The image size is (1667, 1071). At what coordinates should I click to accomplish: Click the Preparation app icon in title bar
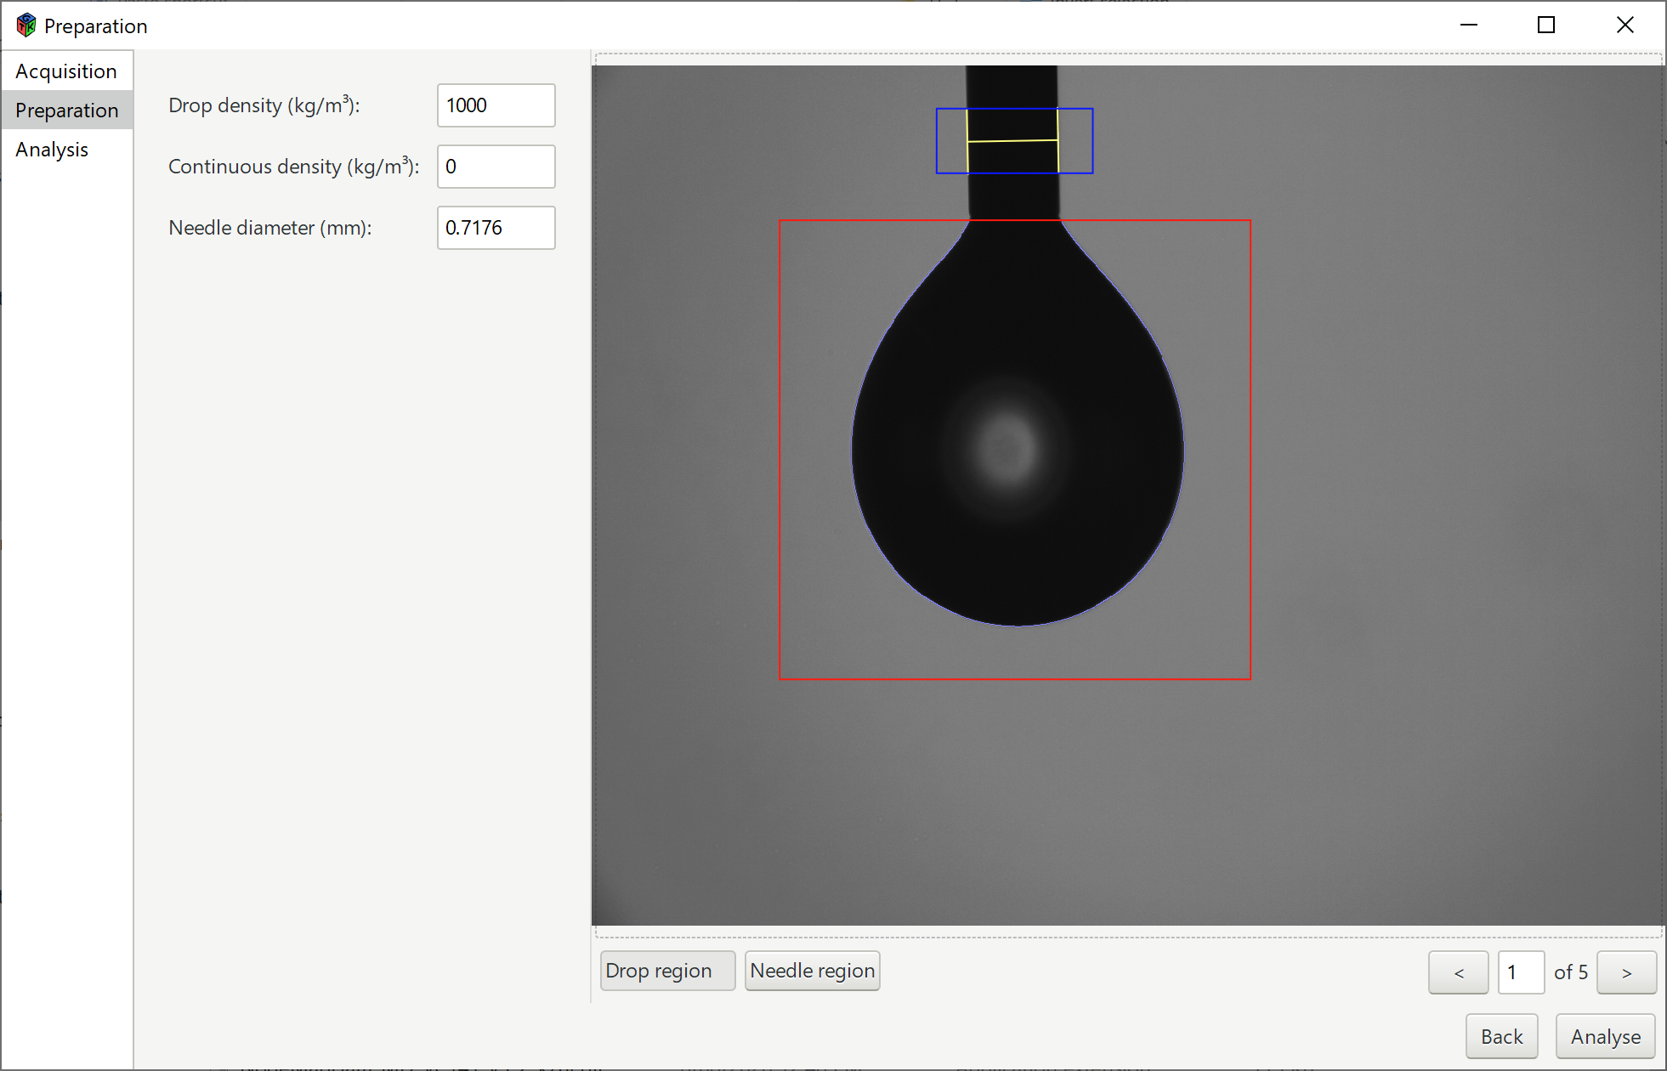click(26, 25)
